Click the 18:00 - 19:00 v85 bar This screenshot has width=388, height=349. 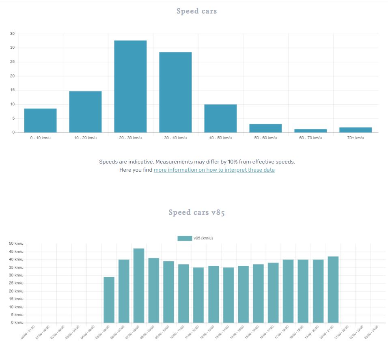click(303, 291)
